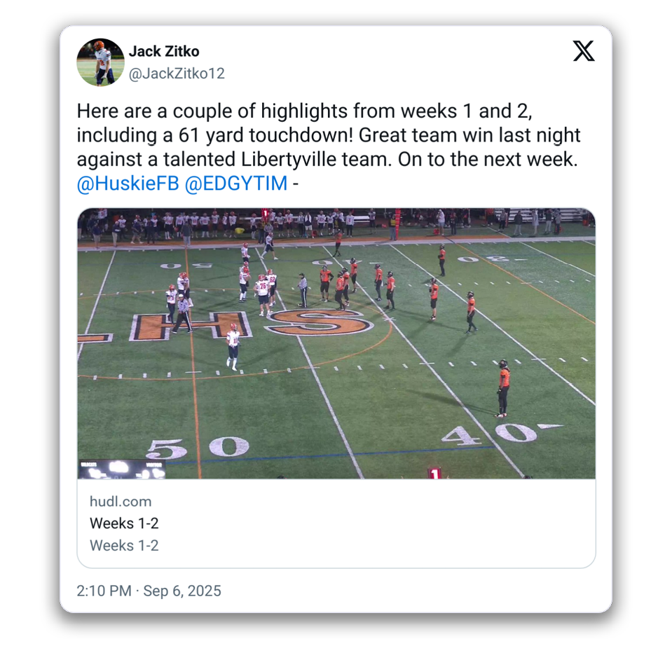Click the scoreboard overlay in the thumbnail corner
The height and width of the screenshot is (646, 672).
point(122,469)
